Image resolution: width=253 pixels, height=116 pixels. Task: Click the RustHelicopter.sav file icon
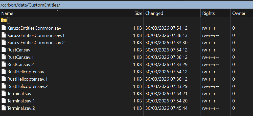4,72
